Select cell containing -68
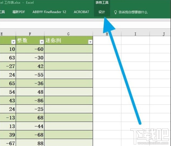The image size is (171, 146). [30, 135]
